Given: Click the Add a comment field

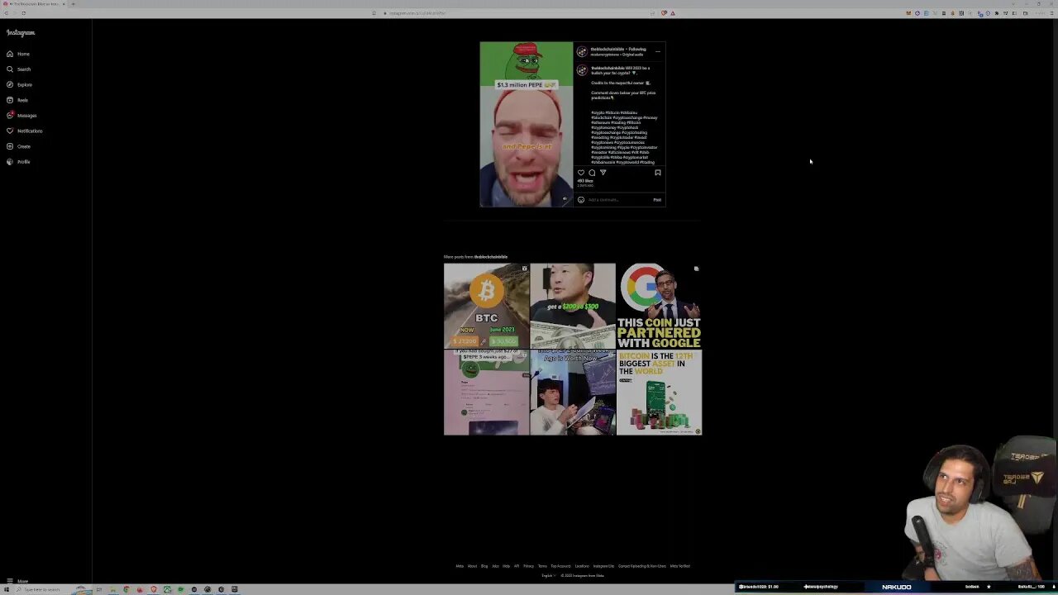Looking at the screenshot, I should 618,199.
